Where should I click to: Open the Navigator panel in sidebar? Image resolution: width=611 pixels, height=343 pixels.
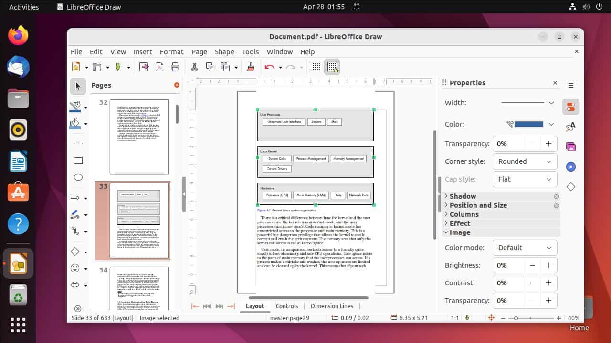tap(571, 167)
